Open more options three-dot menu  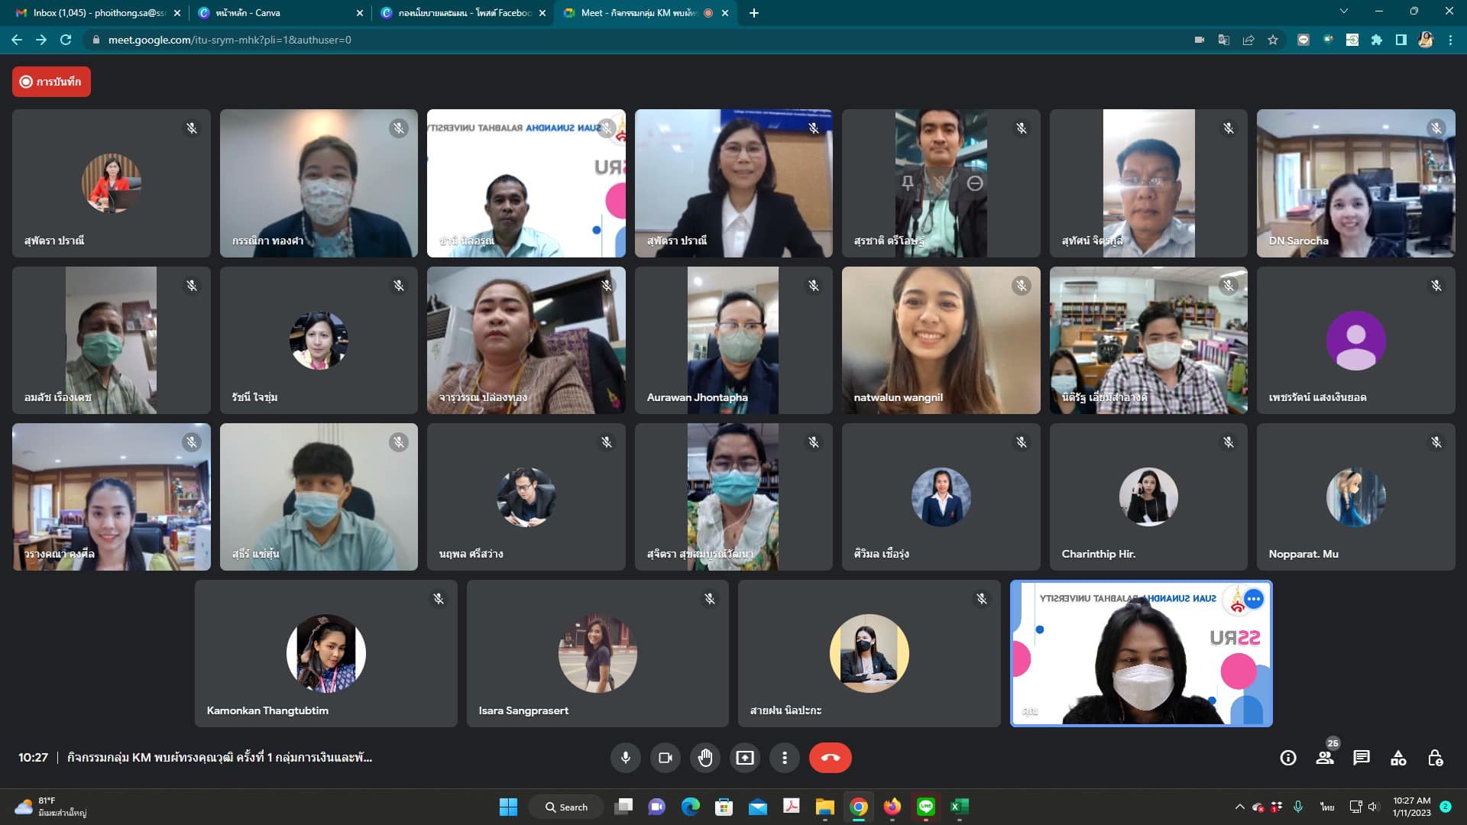tap(785, 758)
